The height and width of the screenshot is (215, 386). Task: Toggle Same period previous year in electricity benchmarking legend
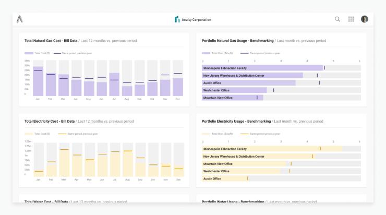click(x=260, y=134)
